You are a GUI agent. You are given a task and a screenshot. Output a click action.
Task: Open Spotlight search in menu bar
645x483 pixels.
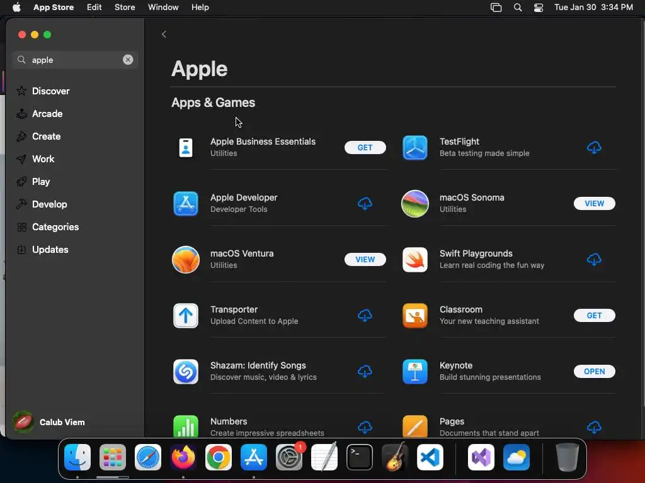tap(518, 8)
